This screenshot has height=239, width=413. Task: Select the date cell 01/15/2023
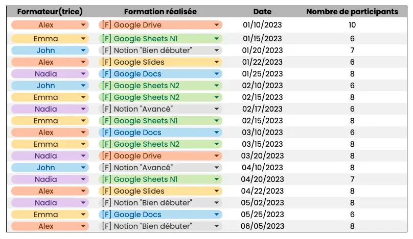tap(262, 39)
